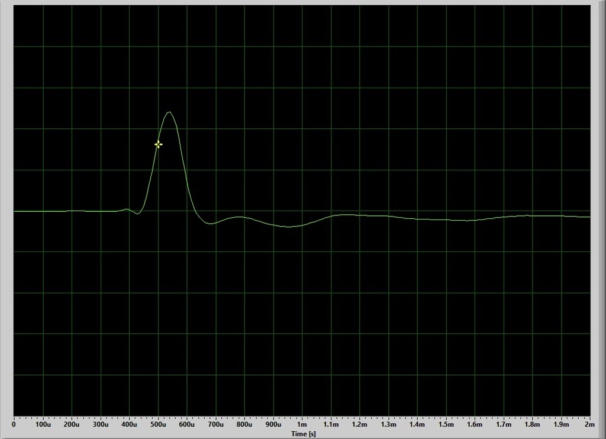The height and width of the screenshot is (439, 606).
Task: Click the 200u time axis label
Action: coord(72,424)
